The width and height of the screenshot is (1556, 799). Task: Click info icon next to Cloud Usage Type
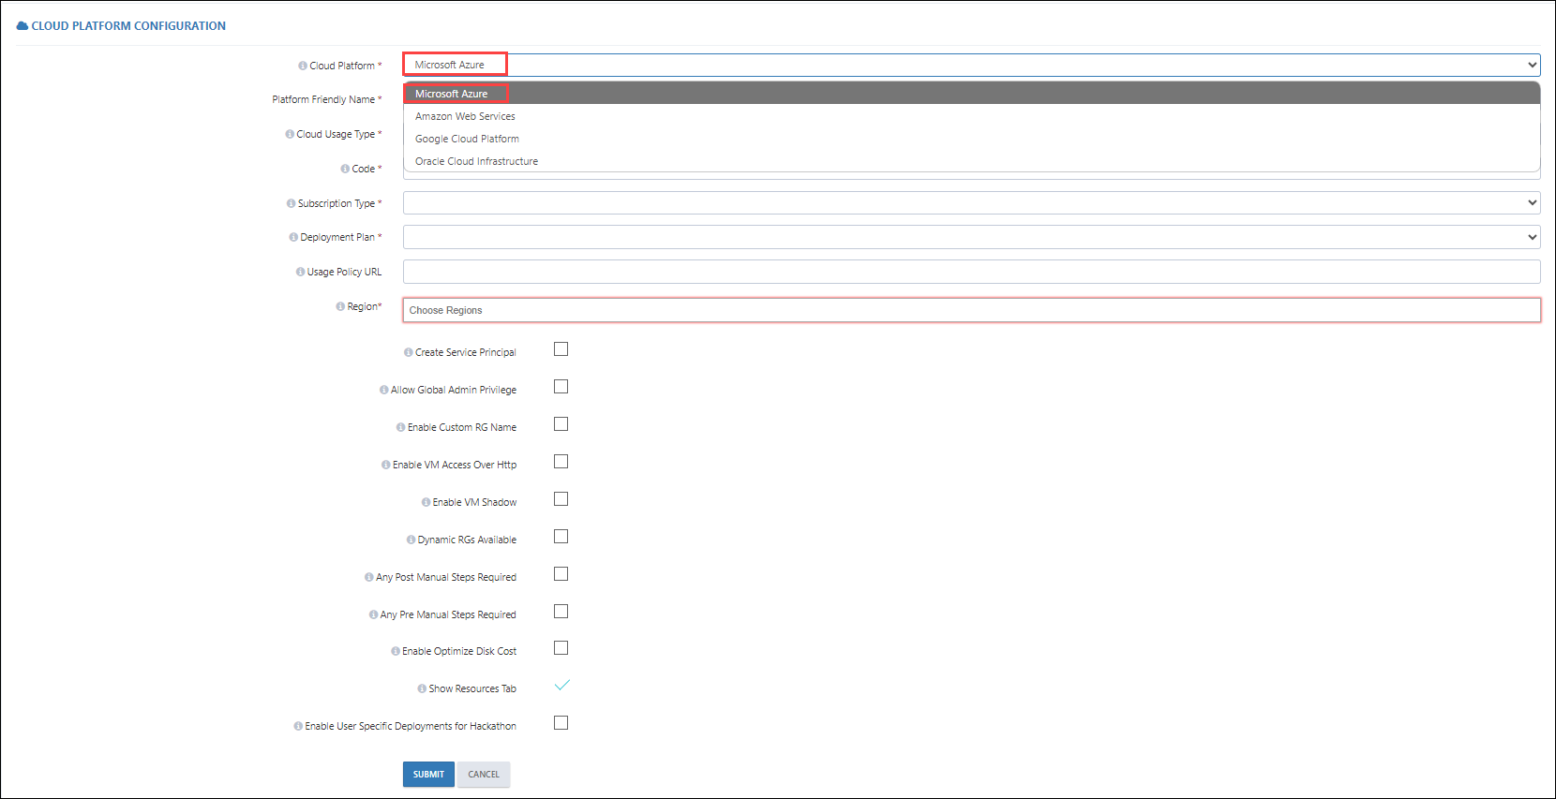click(290, 134)
